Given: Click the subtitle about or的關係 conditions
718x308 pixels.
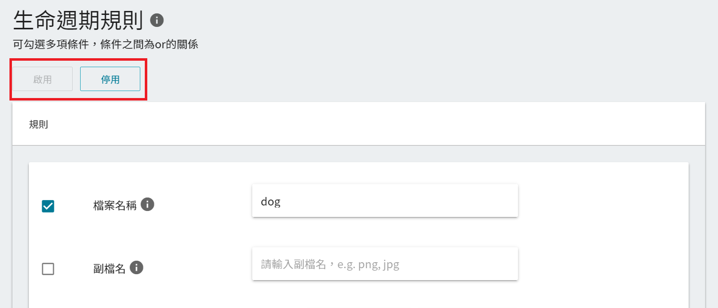Looking at the screenshot, I should [105, 45].
